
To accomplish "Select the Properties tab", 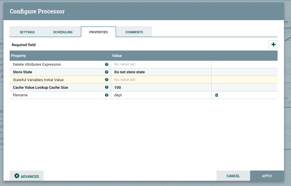I will tap(98, 32).
